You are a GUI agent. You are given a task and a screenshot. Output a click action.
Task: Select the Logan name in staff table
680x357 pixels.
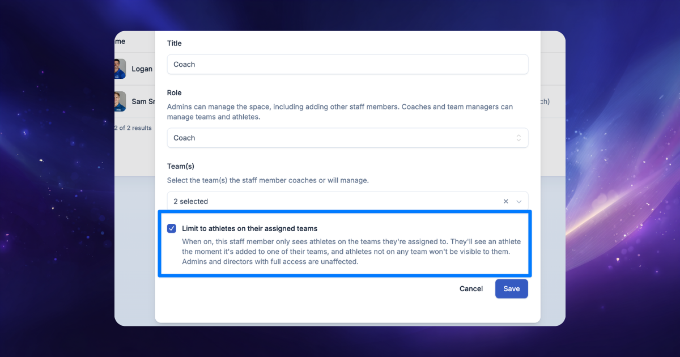(142, 69)
